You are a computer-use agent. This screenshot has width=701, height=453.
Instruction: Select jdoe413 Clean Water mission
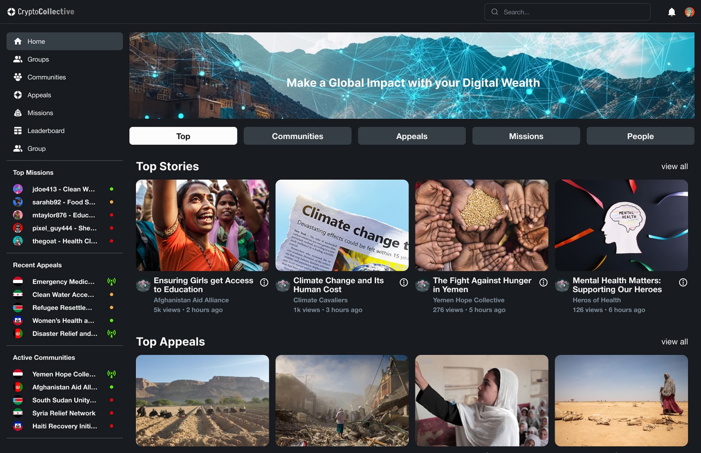click(x=63, y=189)
